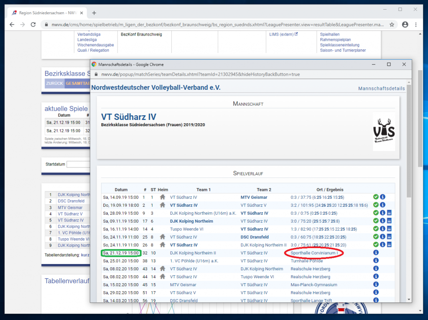Viewport: 428px width, 320px height.
Task: Open Landesliga menu link
Action: (87, 40)
